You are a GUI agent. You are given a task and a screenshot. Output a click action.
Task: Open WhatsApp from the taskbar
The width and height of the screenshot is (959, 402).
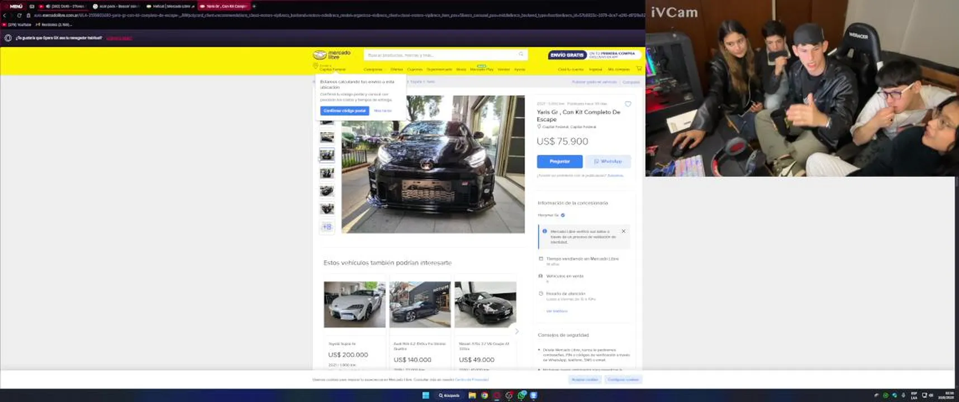[x=521, y=395]
